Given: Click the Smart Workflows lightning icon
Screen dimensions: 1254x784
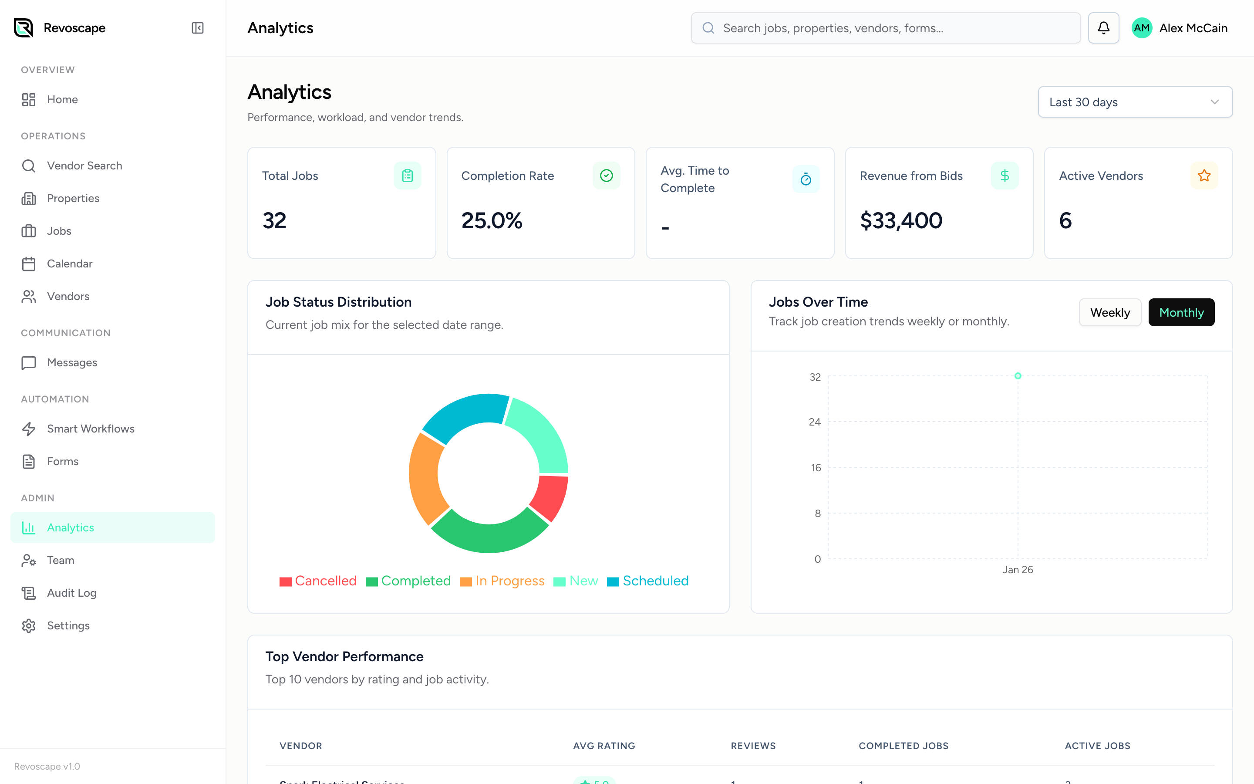Looking at the screenshot, I should [28, 429].
